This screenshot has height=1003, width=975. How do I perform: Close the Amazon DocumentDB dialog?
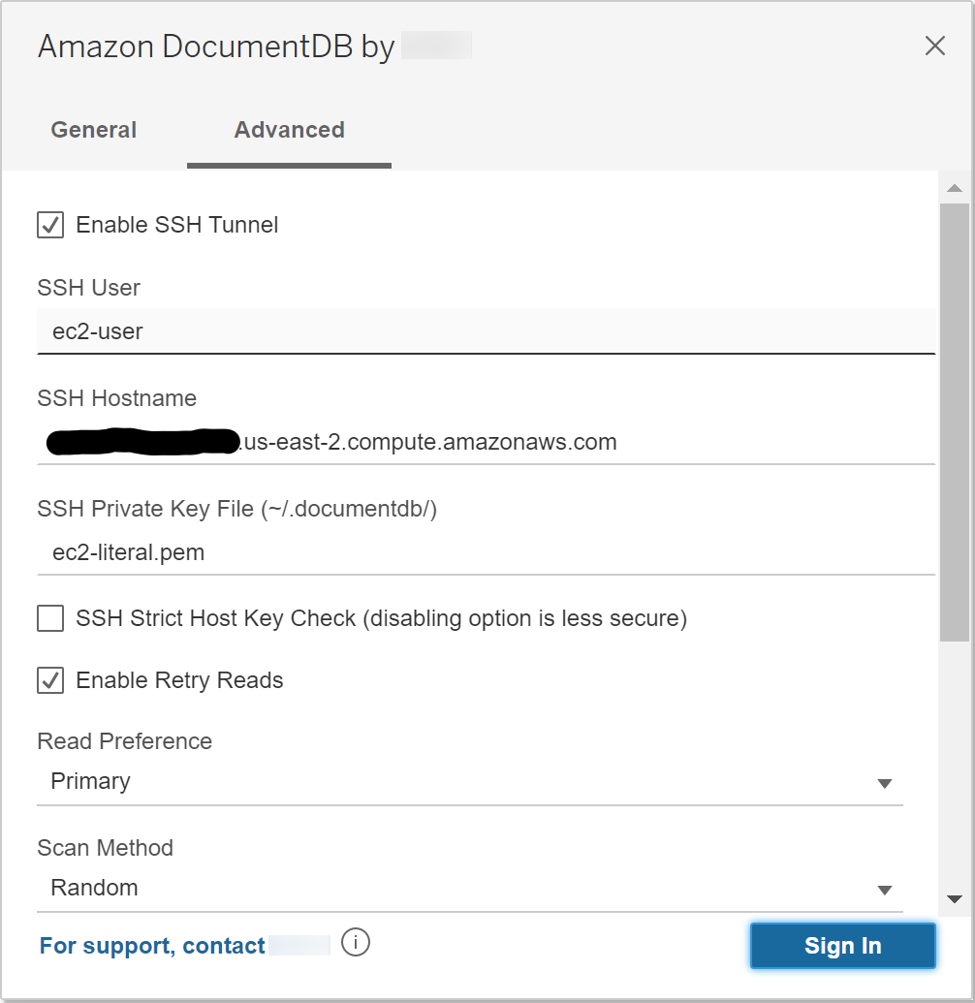(x=934, y=46)
